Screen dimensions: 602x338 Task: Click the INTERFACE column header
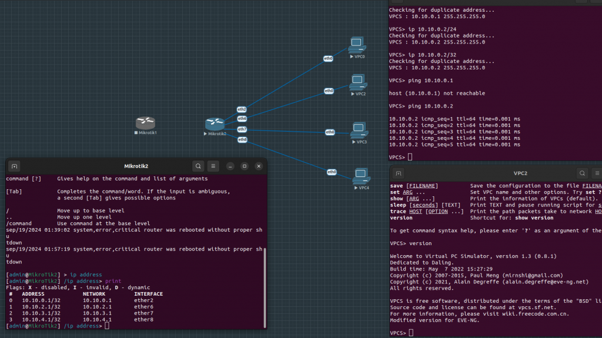149,295
